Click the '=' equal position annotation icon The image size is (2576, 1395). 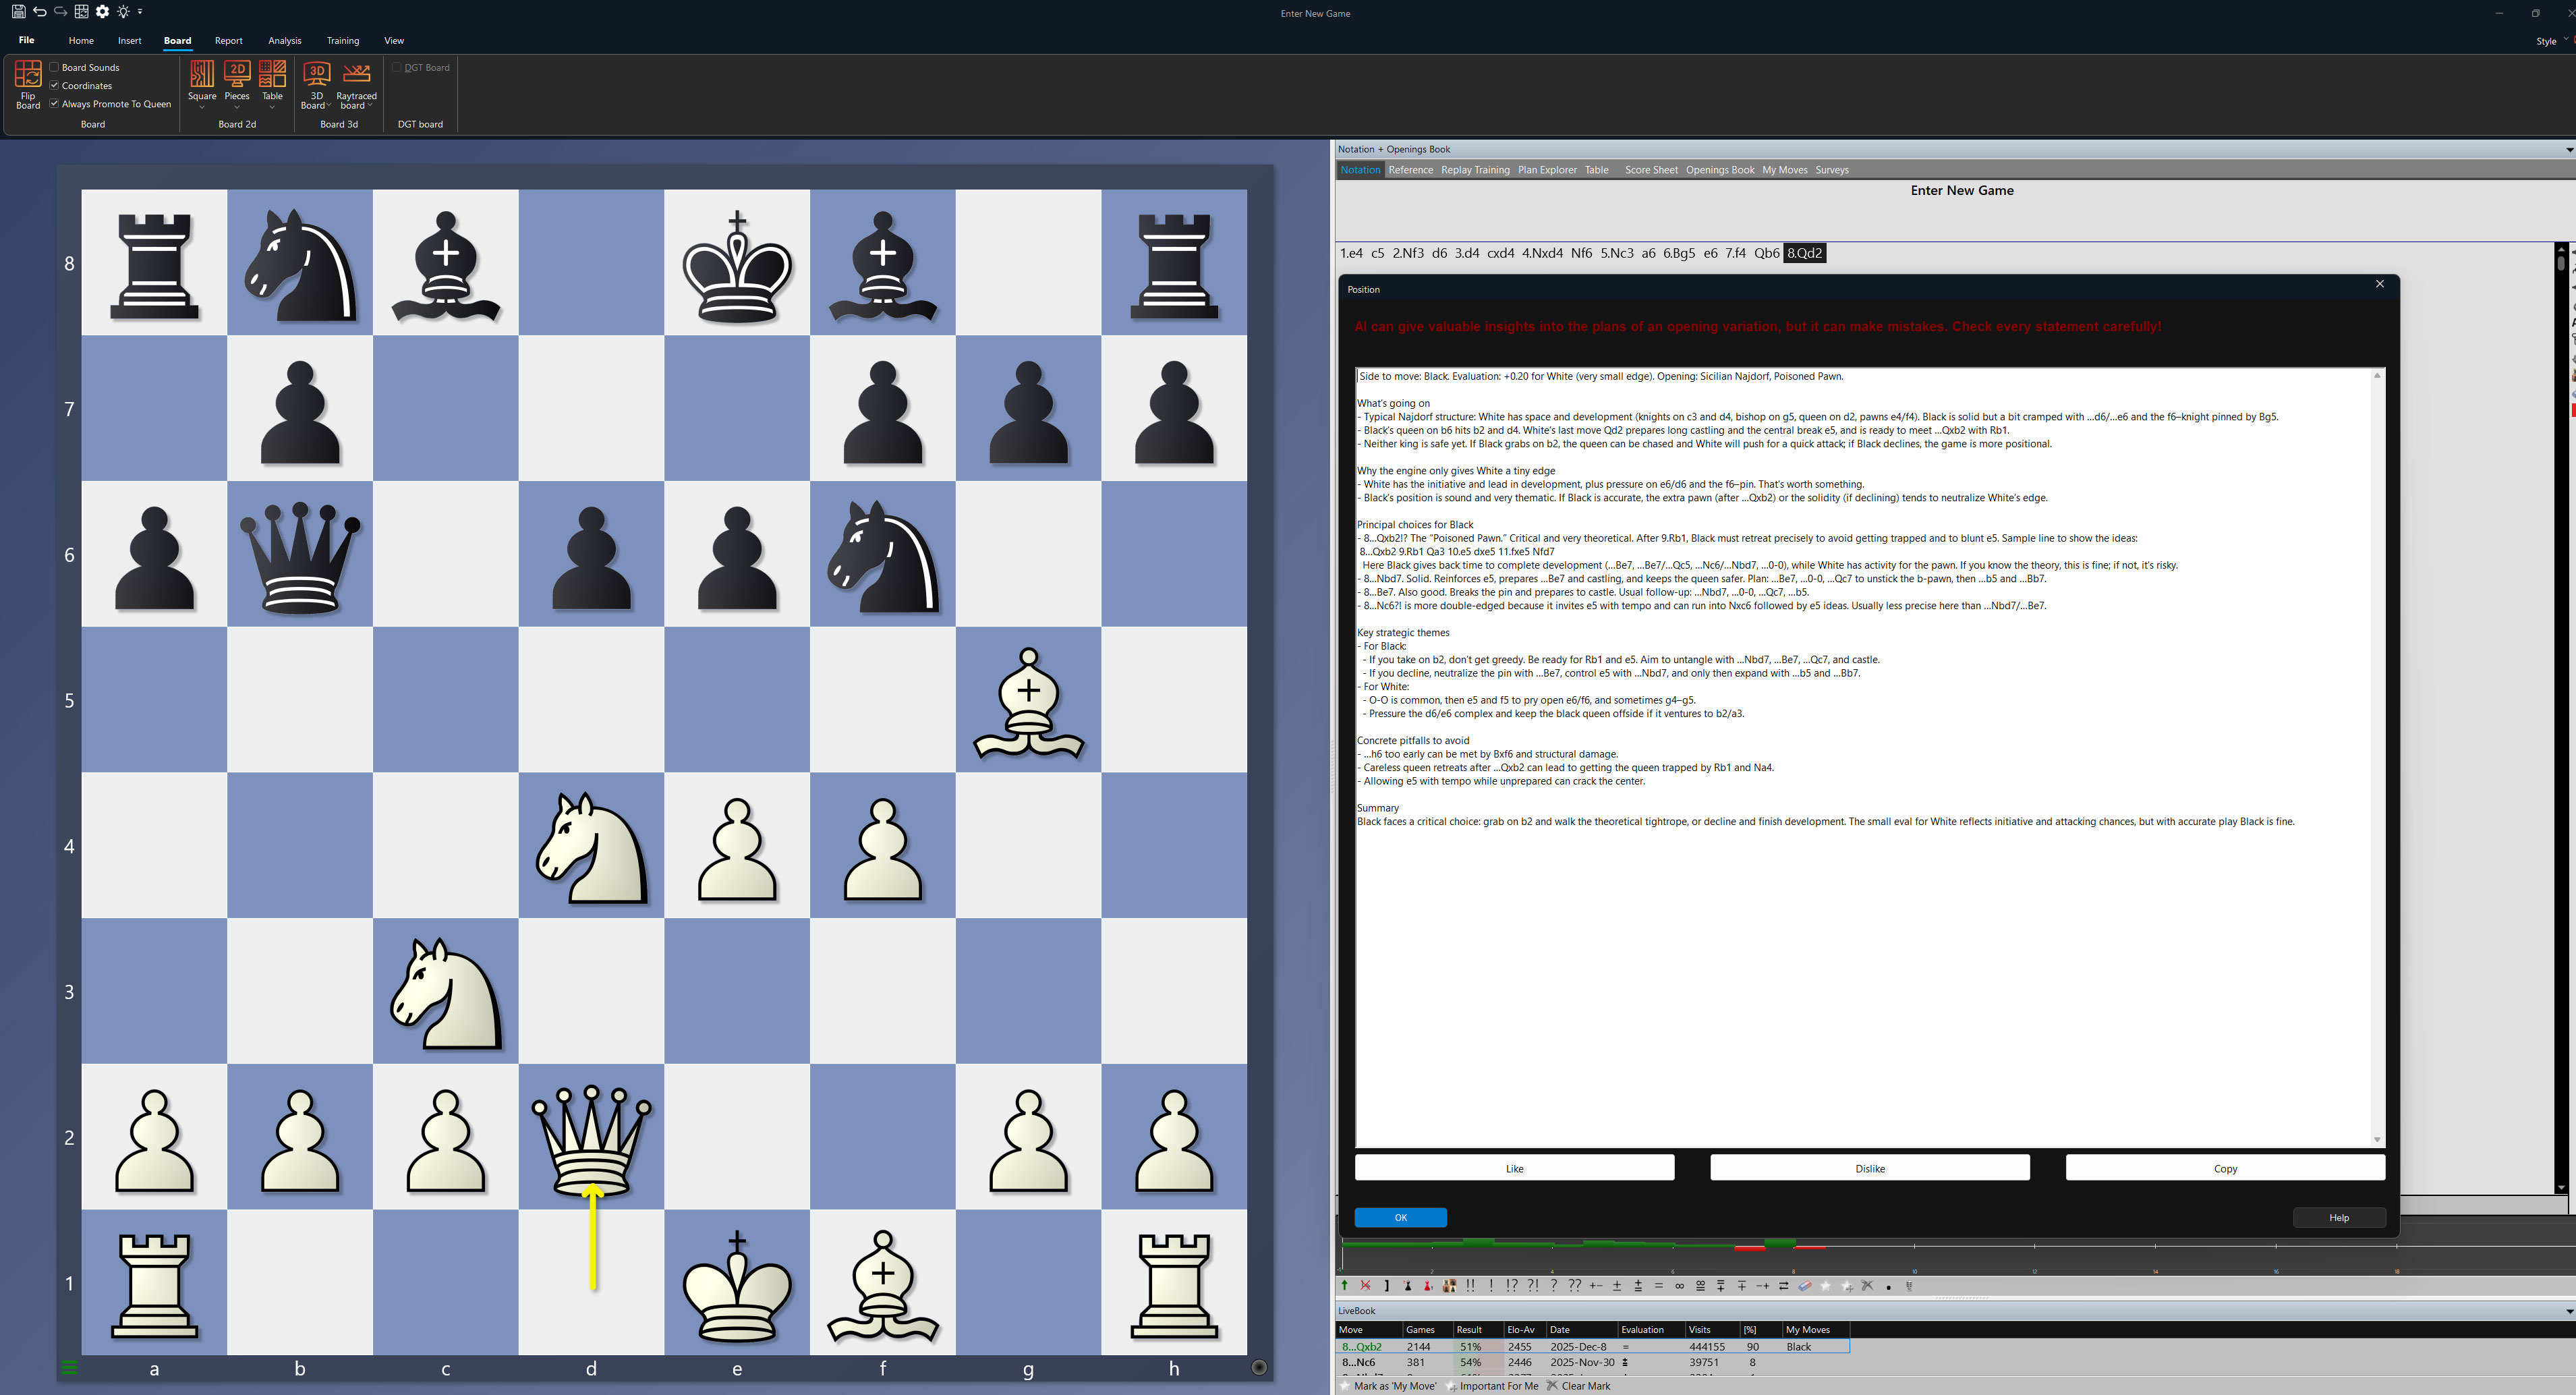click(1659, 1286)
